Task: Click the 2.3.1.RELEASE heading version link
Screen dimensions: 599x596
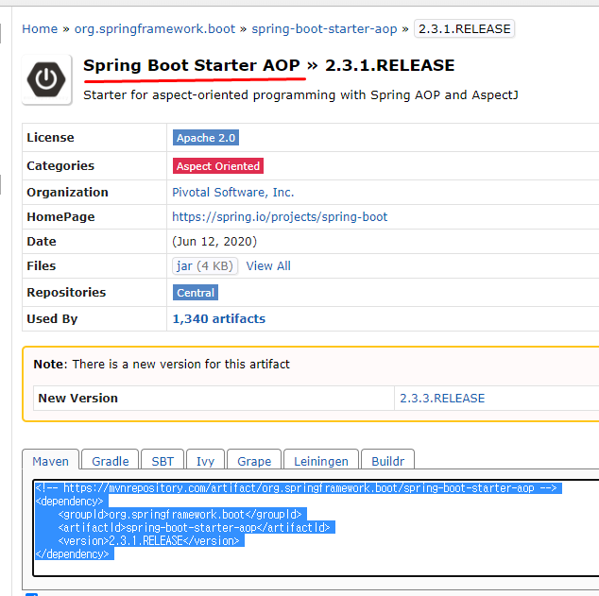Action: 389,65
